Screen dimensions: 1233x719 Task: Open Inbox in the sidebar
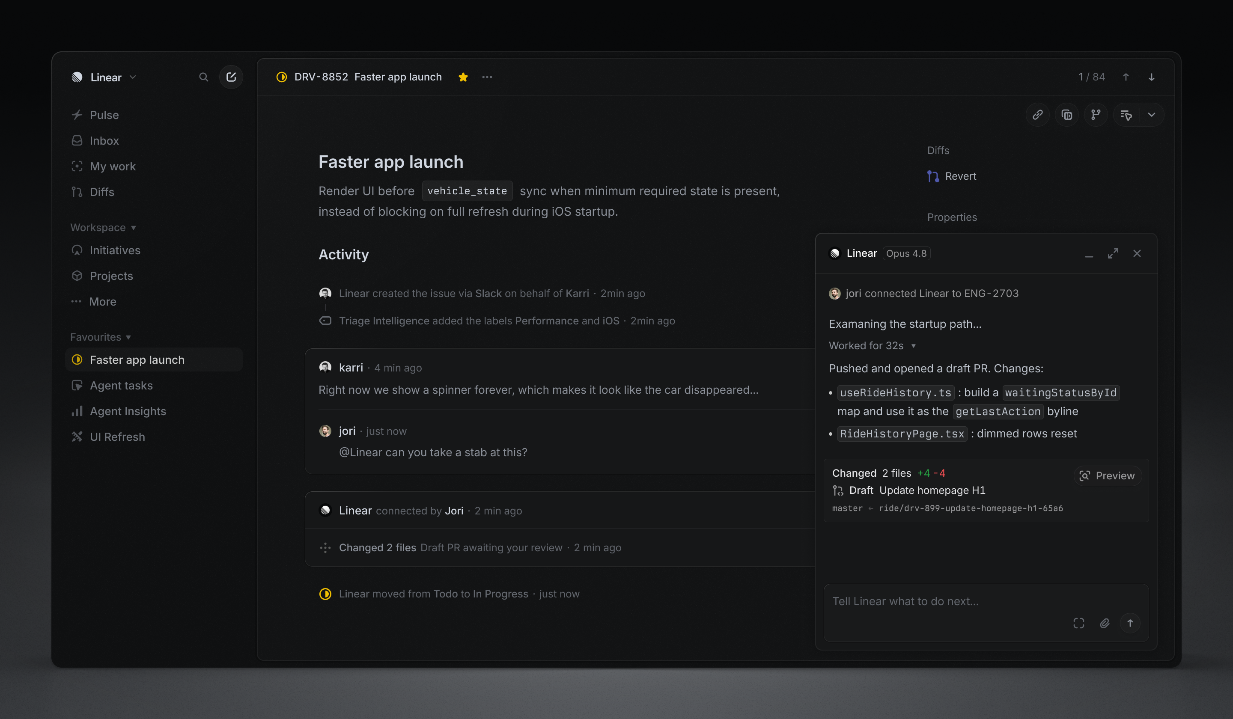(154, 141)
